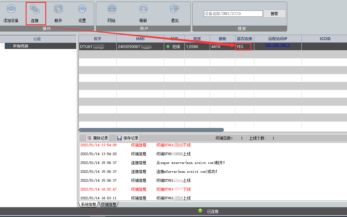Open remote access IP link 192.168.168.1
The height and width of the screenshot is (217, 347).
click(277, 45)
